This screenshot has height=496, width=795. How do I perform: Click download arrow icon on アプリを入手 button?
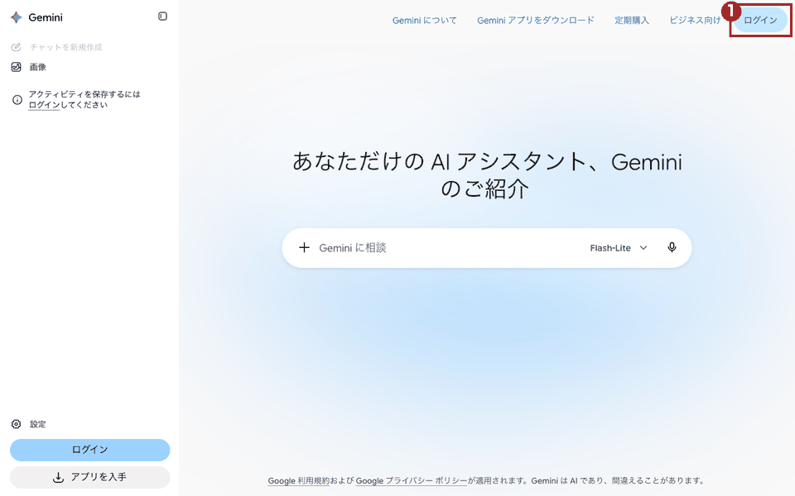58,477
